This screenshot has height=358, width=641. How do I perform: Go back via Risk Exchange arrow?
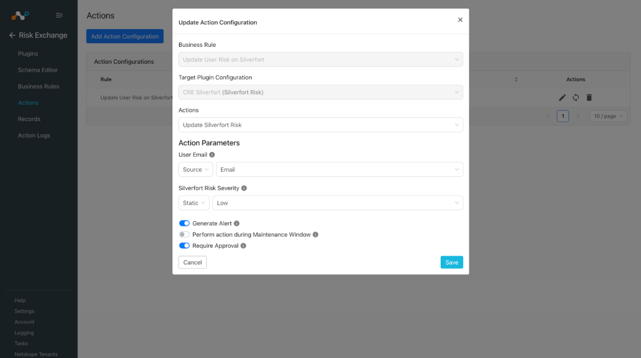13,36
